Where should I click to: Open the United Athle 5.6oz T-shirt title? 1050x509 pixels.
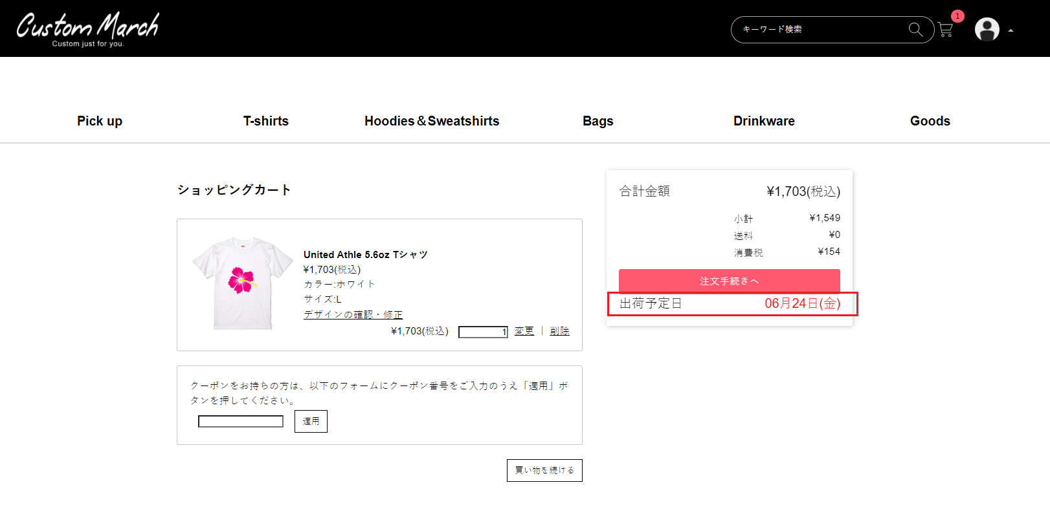pyautogui.click(x=366, y=255)
